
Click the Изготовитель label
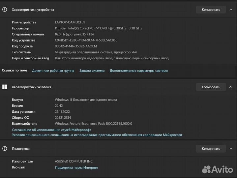[22, 162]
